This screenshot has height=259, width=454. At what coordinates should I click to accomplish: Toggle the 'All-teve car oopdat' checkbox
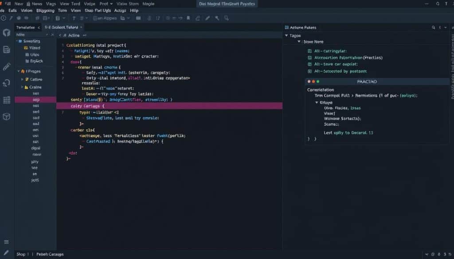pyautogui.click(x=309, y=64)
